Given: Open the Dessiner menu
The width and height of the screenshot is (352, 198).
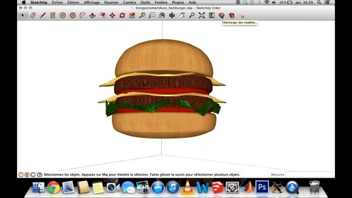Looking at the screenshot, I should (111, 2).
